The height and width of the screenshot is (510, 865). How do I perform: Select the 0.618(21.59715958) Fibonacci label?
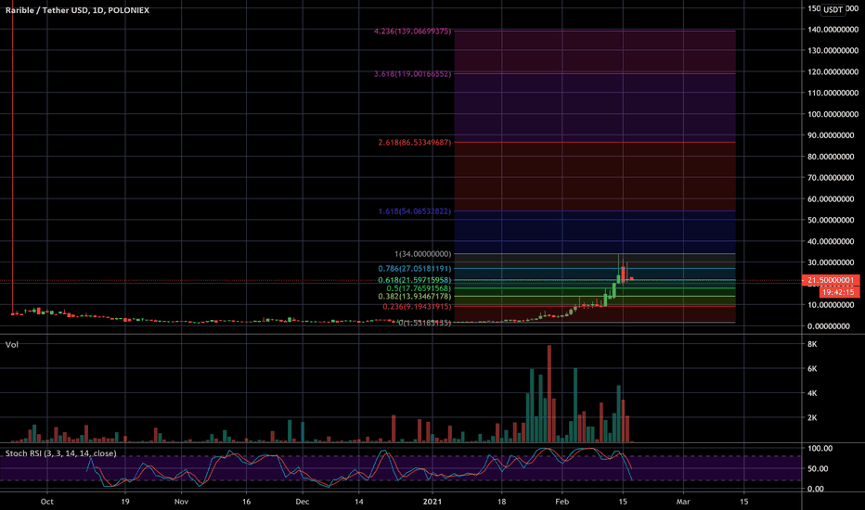click(x=414, y=280)
